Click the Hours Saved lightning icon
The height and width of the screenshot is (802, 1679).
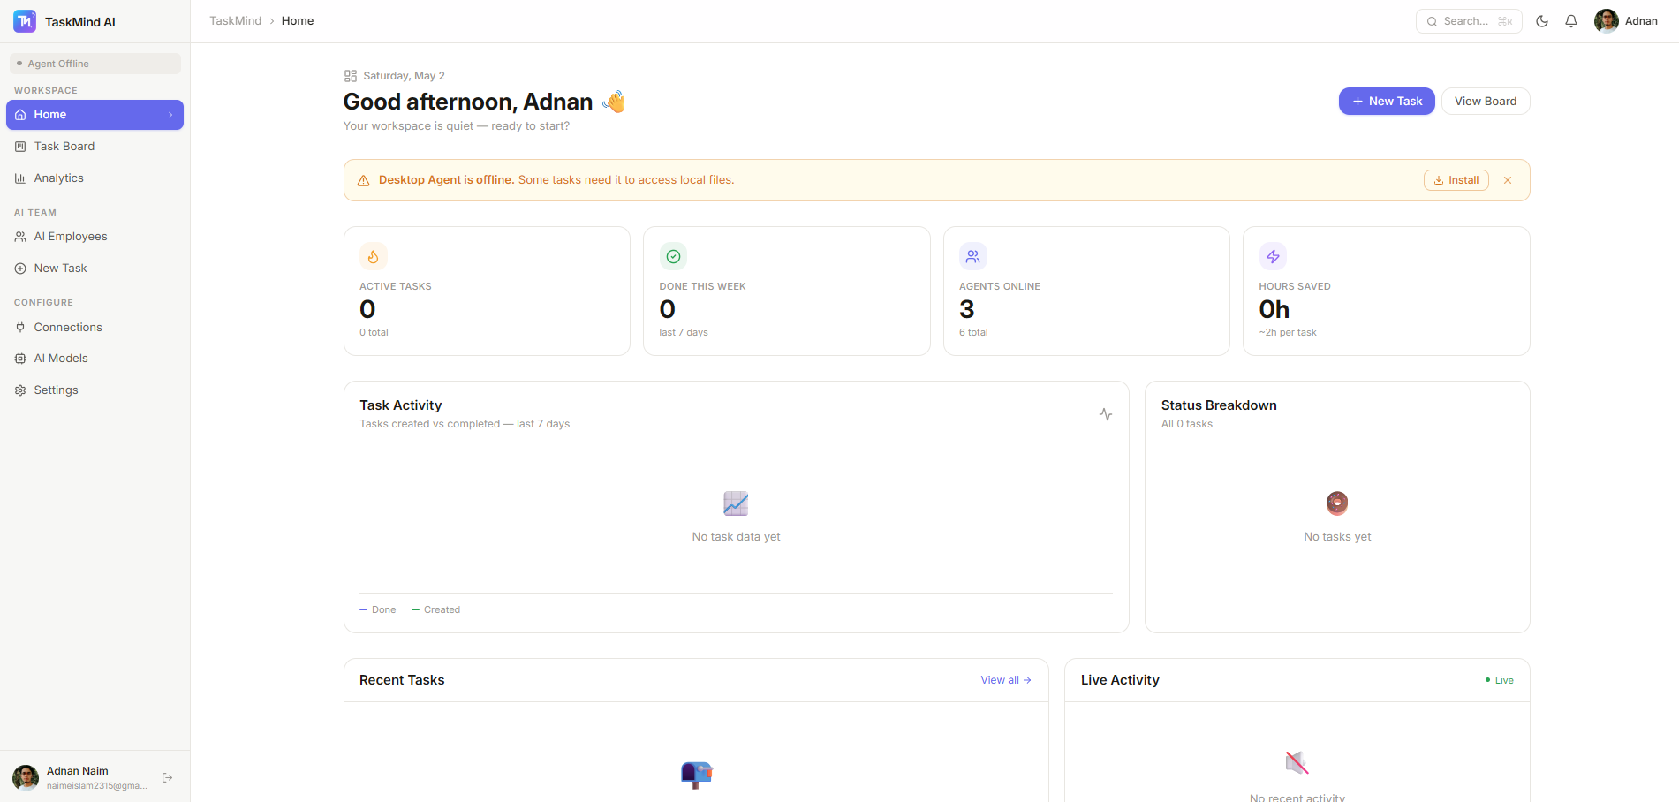coord(1273,256)
